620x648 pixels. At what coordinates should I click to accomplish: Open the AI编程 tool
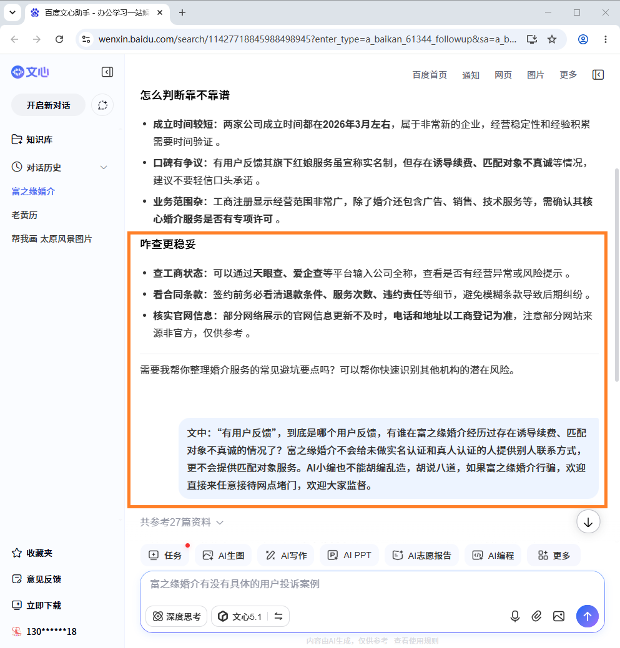493,556
